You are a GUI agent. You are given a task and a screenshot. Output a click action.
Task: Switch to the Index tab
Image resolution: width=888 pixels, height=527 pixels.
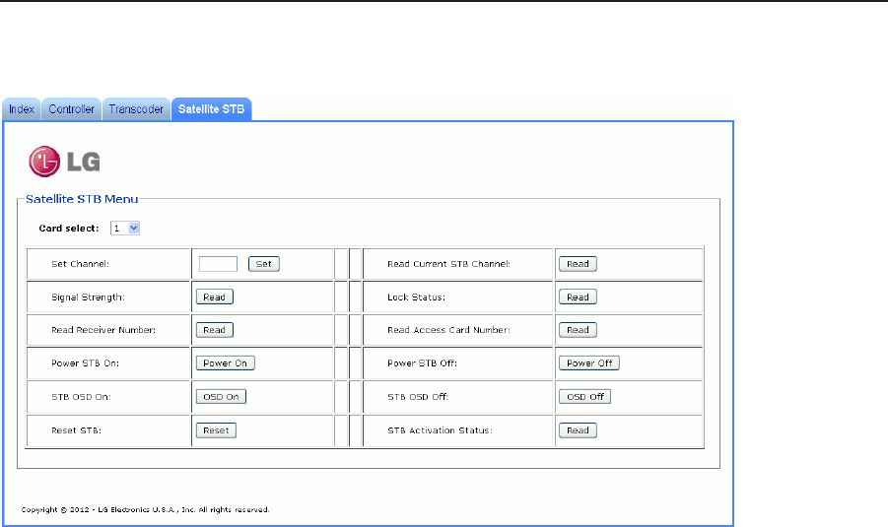[22, 109]
